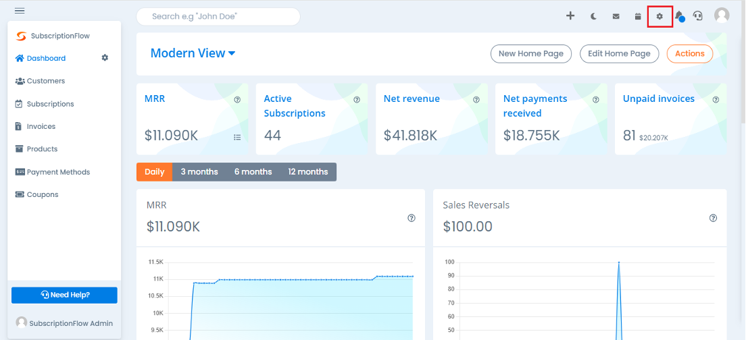
Task: Click the $100.00 Sales Reversals value
Action: [x=468, y=227]
